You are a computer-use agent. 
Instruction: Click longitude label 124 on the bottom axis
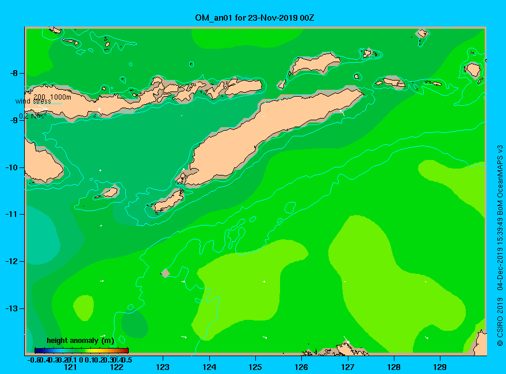tap(209, 367)
